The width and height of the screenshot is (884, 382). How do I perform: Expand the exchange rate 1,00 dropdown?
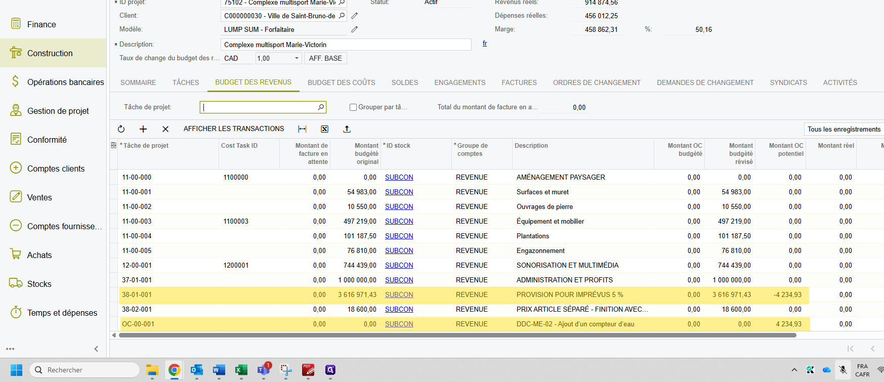coord(297,58)
